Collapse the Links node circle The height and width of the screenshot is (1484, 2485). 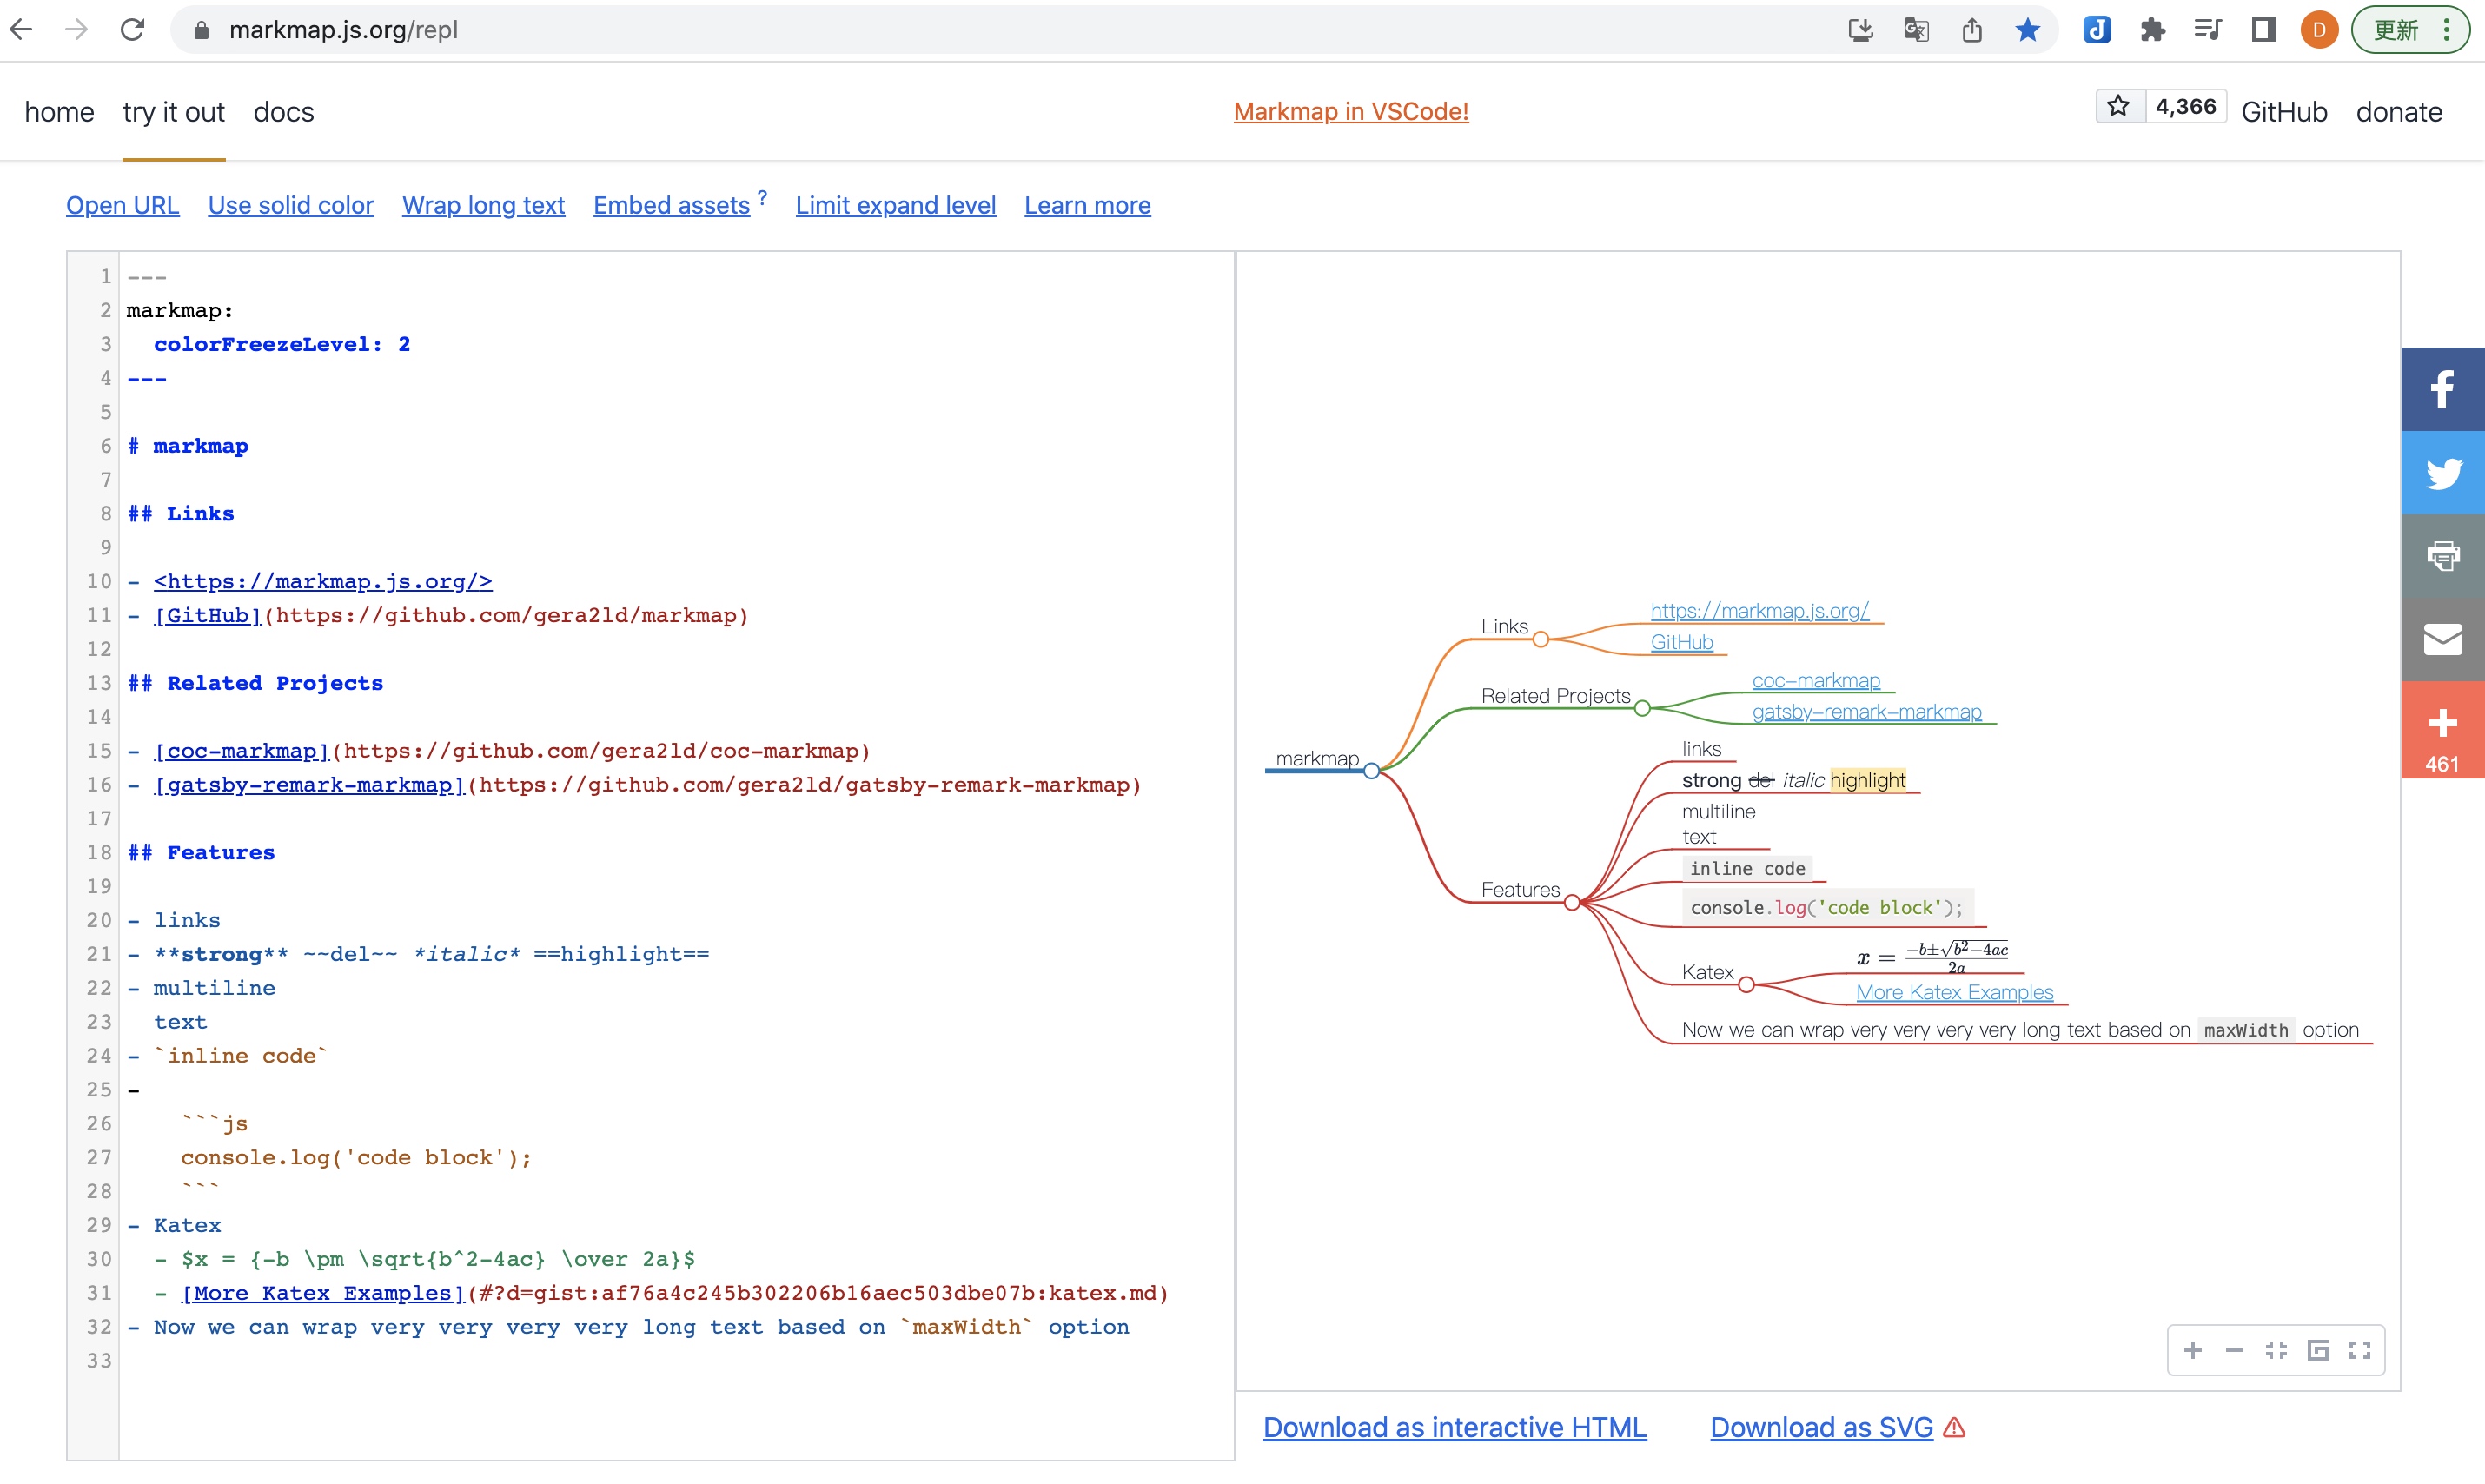coord(1541,640)
